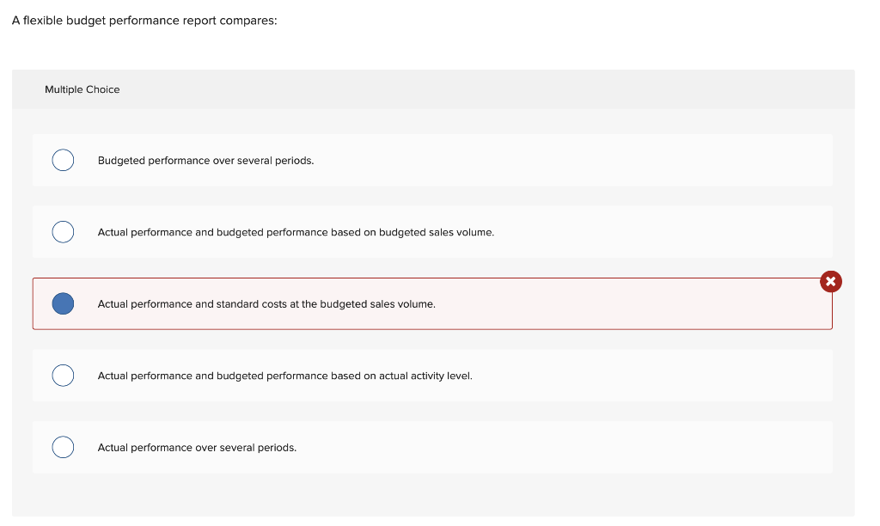Click the answer text 'Budgeted performance over several periods'

(206, 160)
